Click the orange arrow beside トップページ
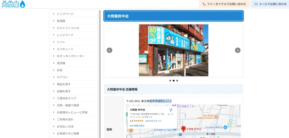This screenshot has width=289, height=138. [x=54, y=14]
